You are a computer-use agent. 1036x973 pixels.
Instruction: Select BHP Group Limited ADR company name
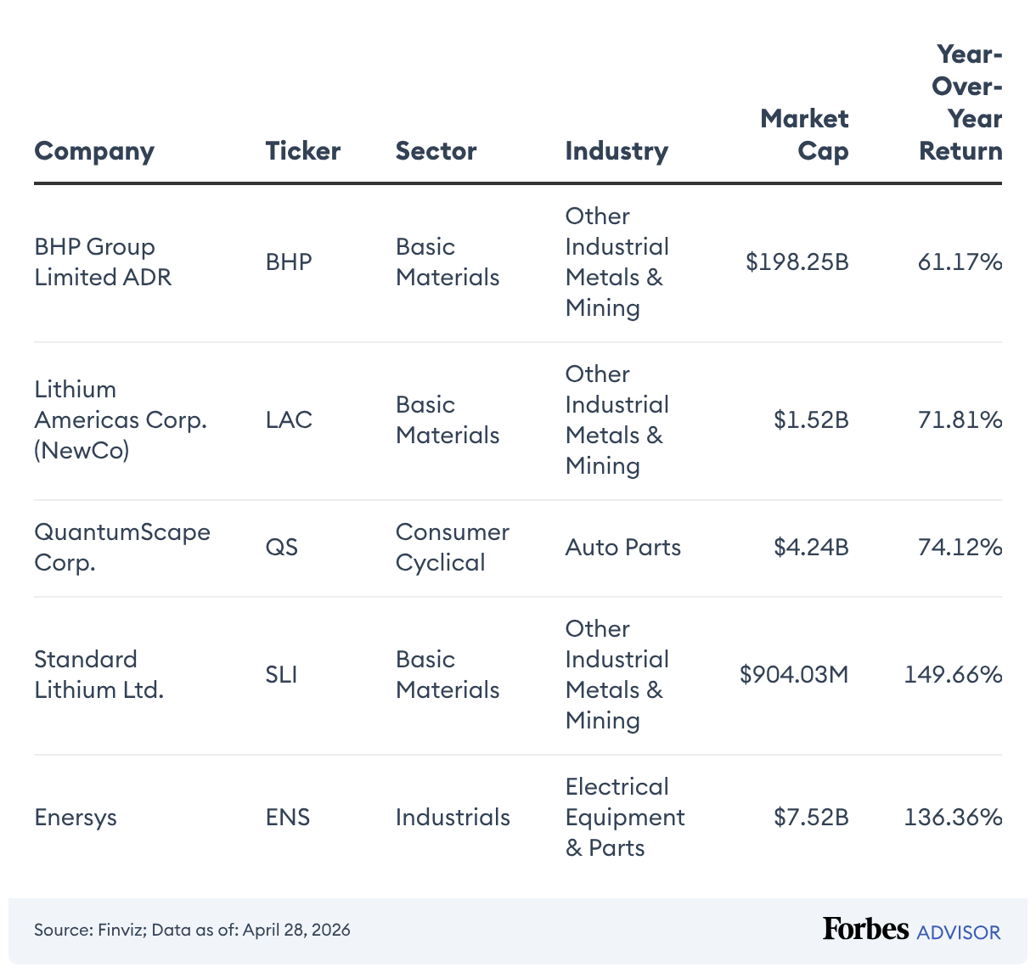click(x=103, y=262)
